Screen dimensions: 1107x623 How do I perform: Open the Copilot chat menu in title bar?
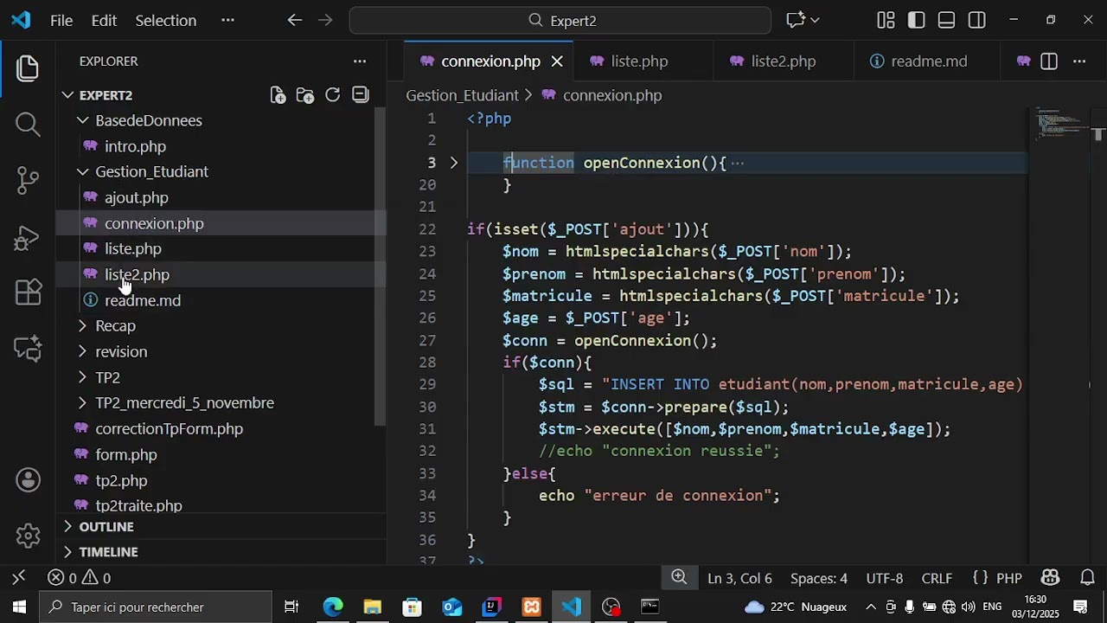click(803, 20)
